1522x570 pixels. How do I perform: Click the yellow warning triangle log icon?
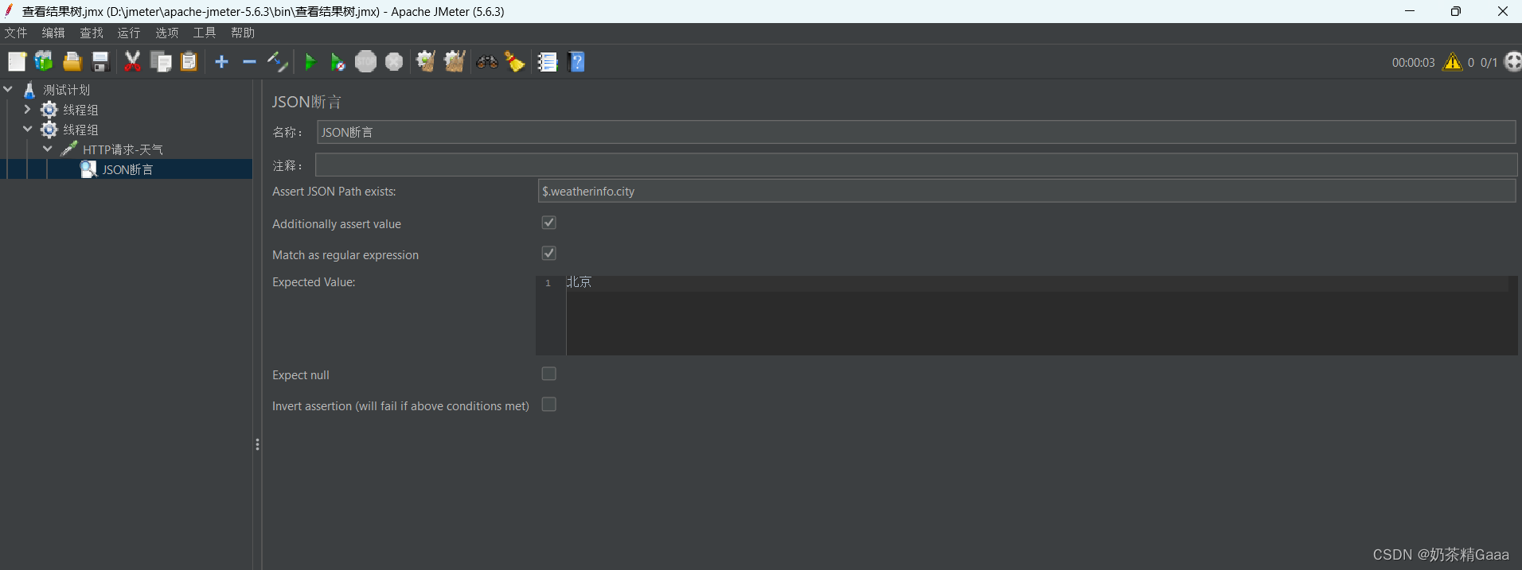point(1453,62)
